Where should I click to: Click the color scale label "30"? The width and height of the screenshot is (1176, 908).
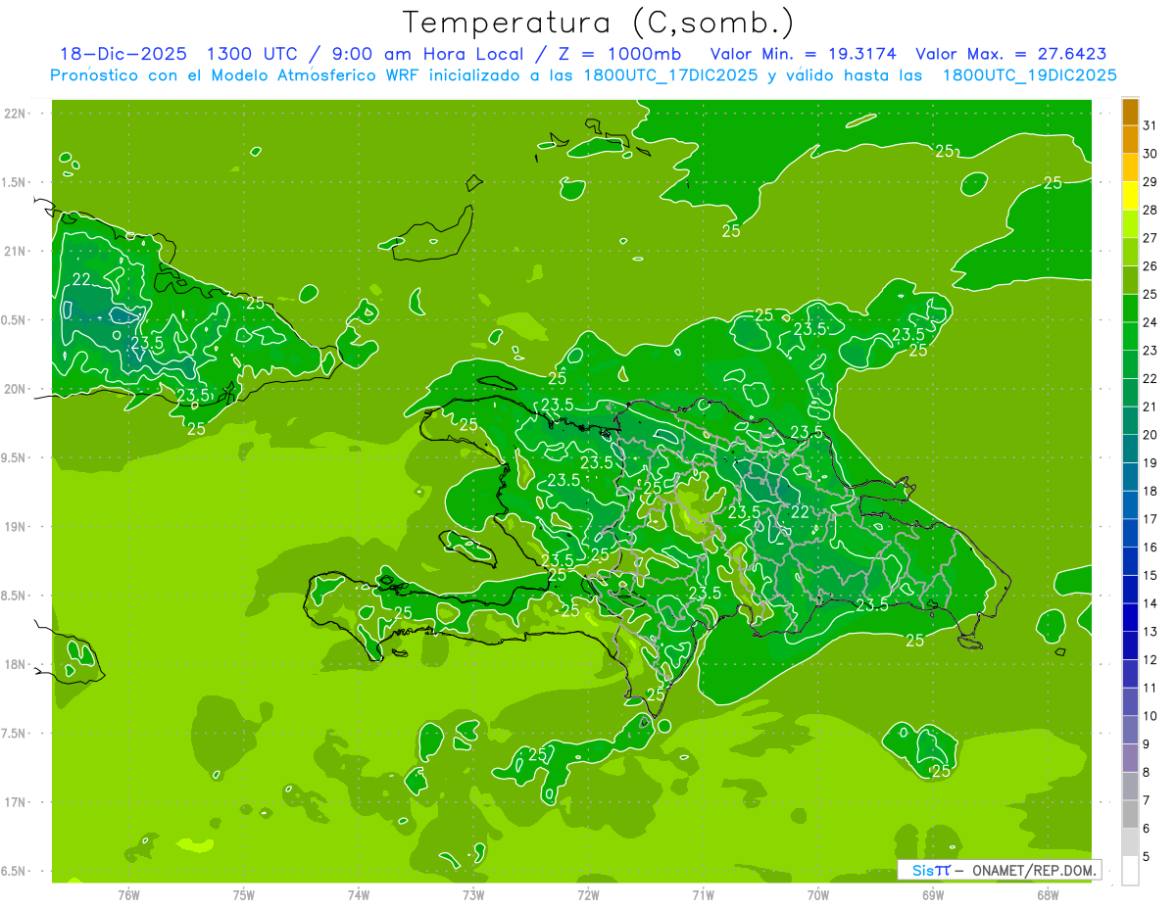pos(1150,154)
